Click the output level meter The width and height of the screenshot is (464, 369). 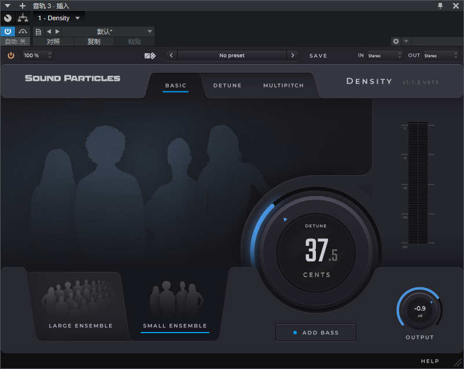tap(418, 183)
